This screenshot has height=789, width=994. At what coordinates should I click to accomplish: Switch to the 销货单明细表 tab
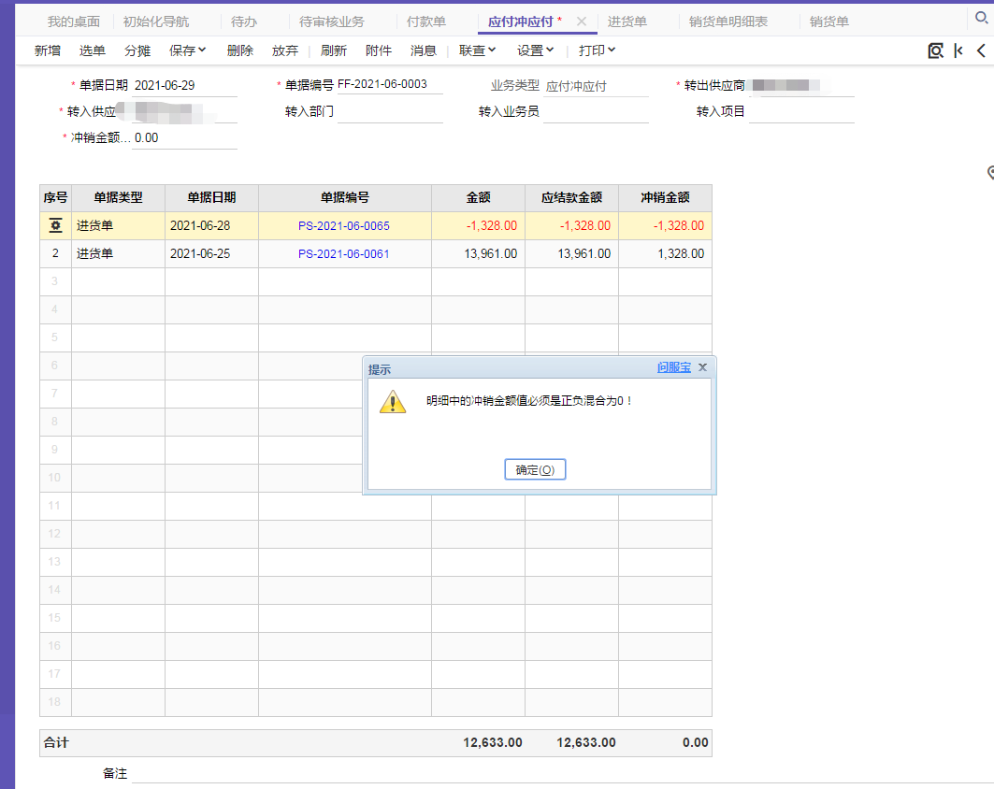(x=727, y=22)
